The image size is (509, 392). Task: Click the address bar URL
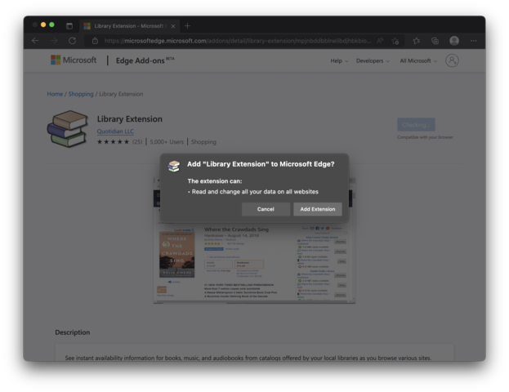coord(238,41)
